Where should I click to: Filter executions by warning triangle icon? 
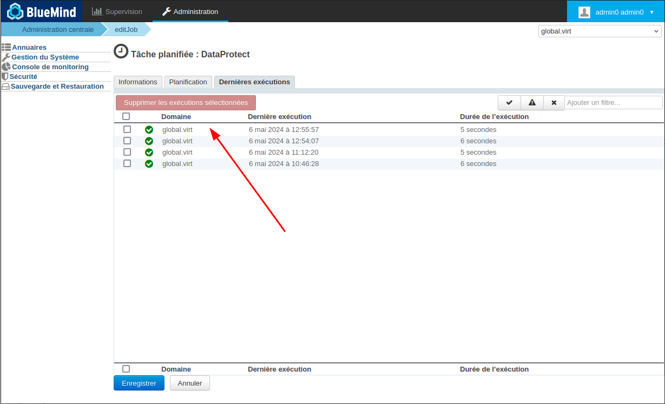532,103
